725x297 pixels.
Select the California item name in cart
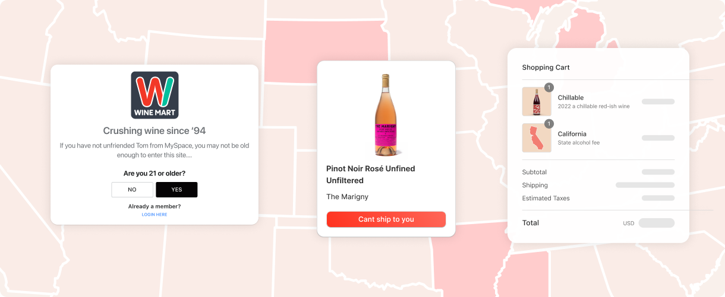572,134
